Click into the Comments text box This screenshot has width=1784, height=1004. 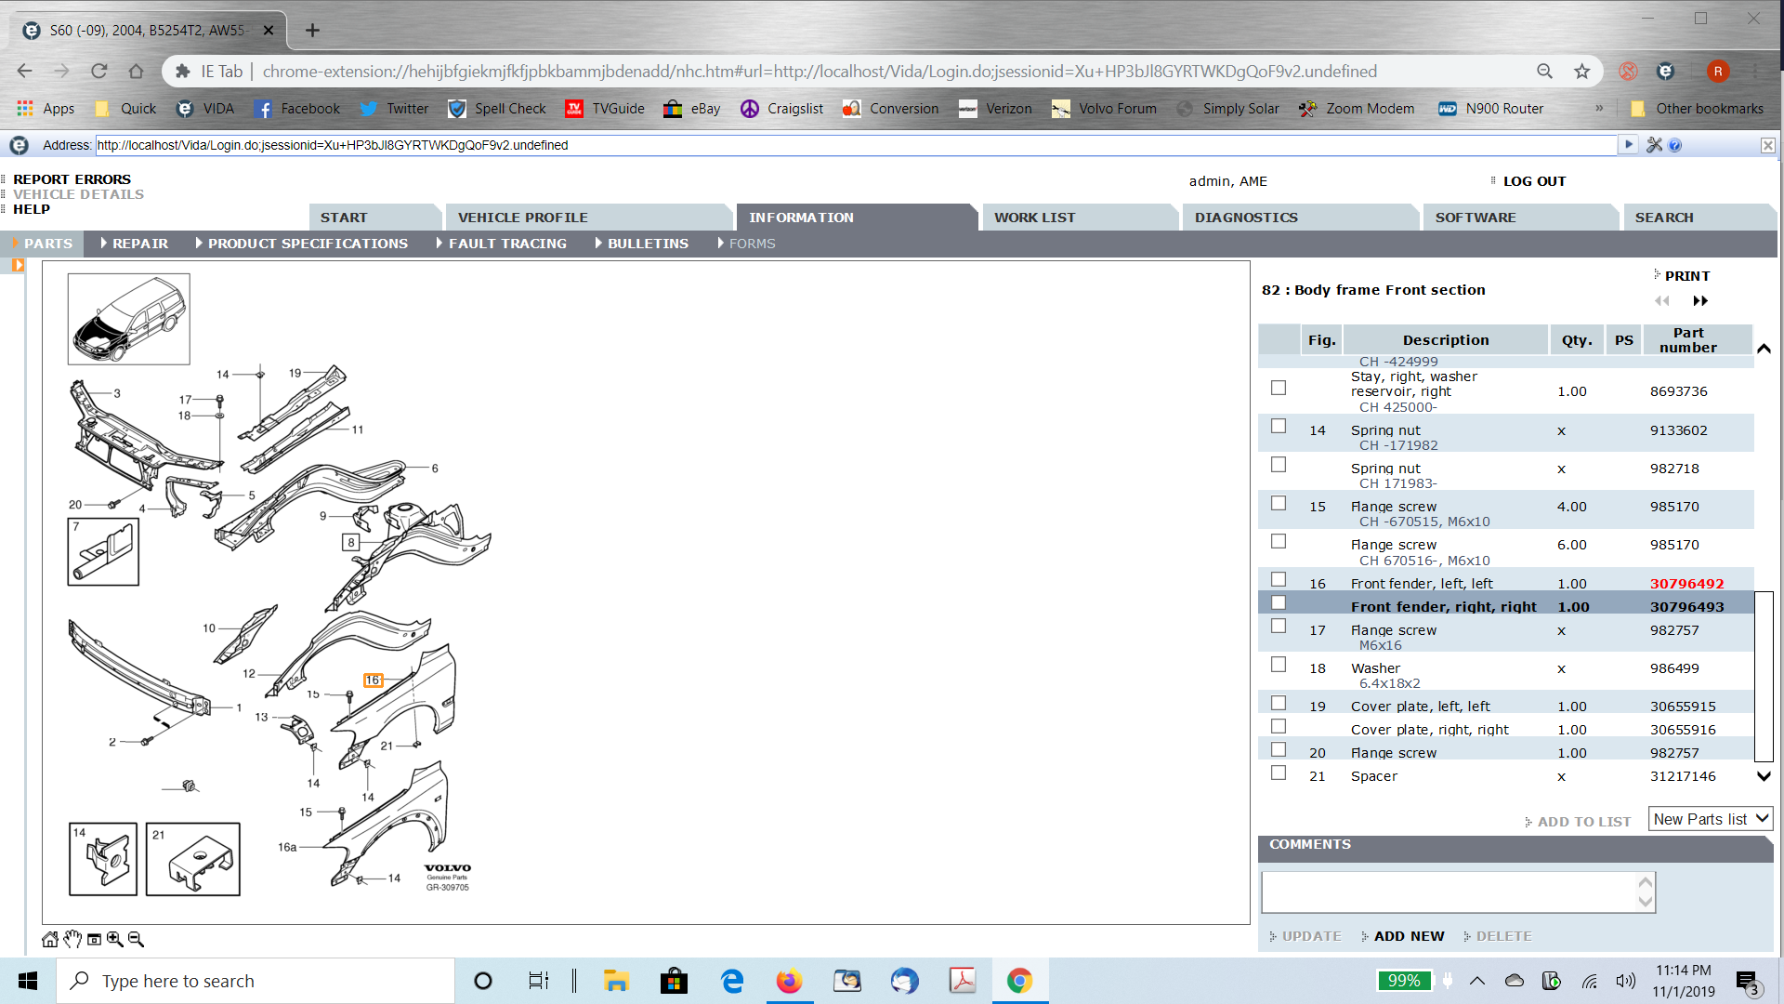tap(1449, 892)
